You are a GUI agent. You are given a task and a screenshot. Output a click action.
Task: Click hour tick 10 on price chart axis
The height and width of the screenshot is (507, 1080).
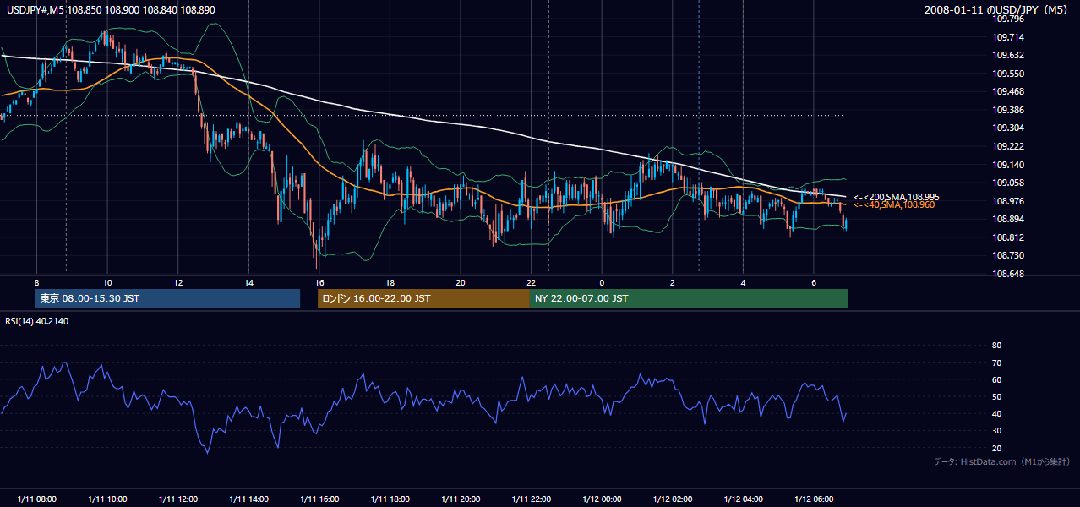point(107,282)
